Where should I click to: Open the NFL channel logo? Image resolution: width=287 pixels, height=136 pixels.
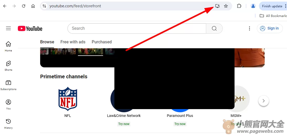68,99
